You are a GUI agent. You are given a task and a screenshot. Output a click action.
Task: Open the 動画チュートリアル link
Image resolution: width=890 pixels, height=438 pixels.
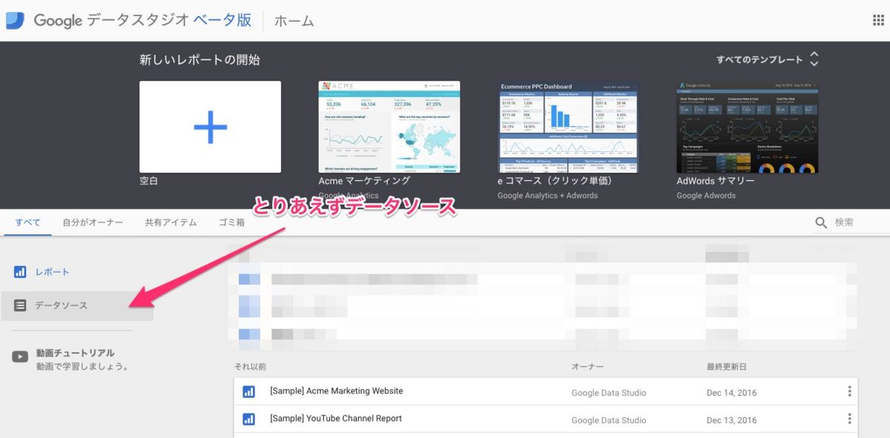pyautogui.click(x=76, y=353)
